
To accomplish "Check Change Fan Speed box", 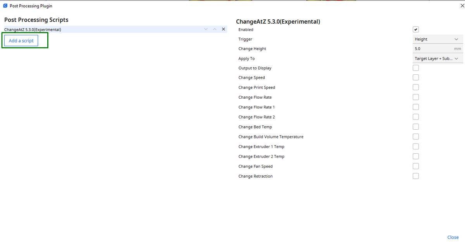I will point(416,166).
